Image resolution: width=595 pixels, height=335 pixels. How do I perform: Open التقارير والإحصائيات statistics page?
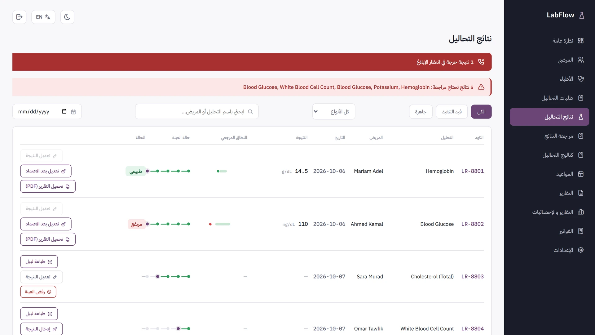point(549,212)
